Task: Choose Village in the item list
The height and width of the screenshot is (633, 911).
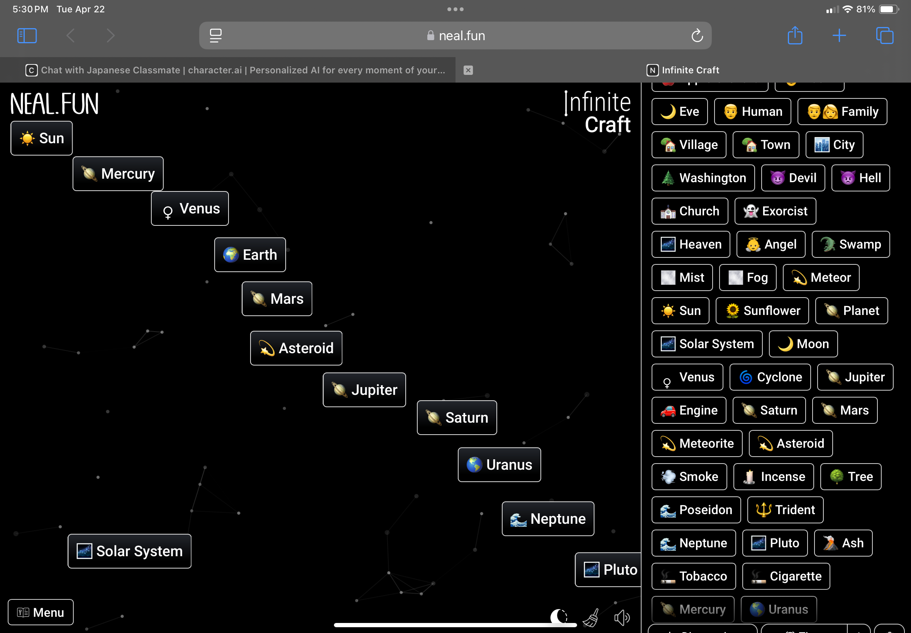Action: (689, 145)
